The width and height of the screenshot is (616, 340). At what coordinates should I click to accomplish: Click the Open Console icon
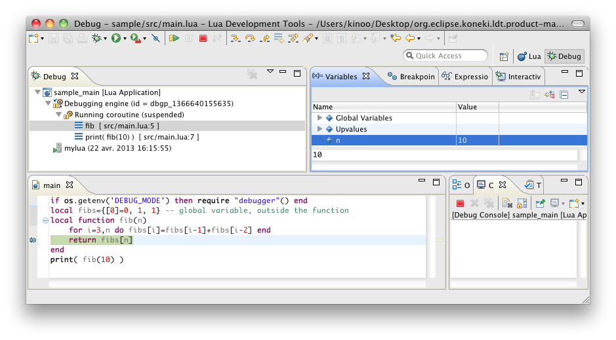pyautogui.click(x=574, y=203)
